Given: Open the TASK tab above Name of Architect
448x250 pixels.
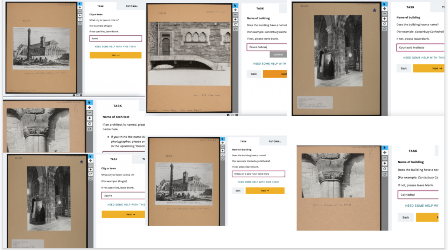Looking at the screenshot, I should 118,106.
